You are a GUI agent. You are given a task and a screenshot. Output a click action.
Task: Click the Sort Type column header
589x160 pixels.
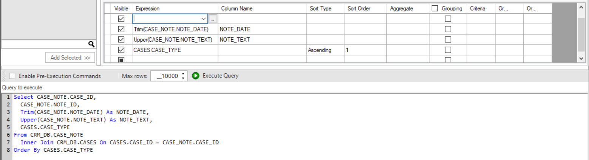(x=320, y=8)
